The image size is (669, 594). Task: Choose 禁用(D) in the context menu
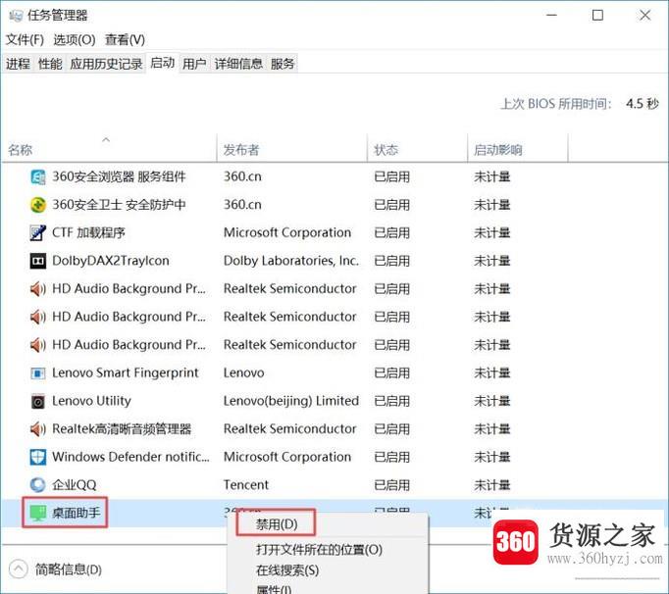277,524
